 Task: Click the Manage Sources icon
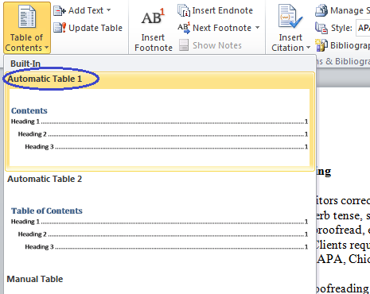pyautogui.click(x=321, y=10)
